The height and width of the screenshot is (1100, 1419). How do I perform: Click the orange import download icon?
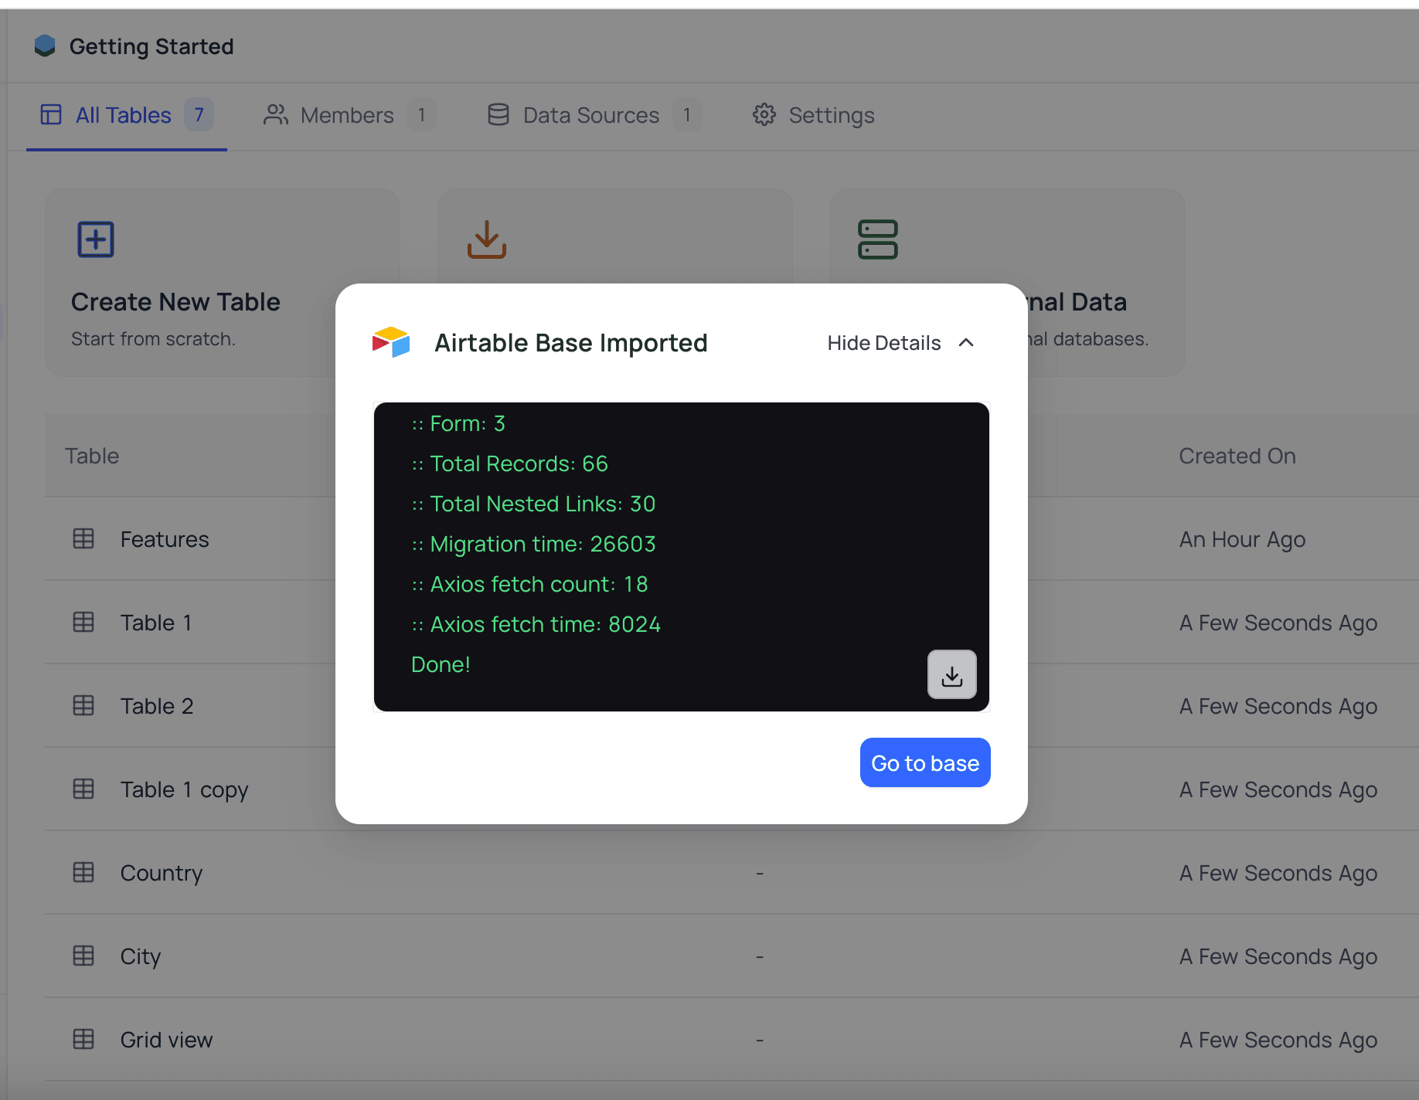coord(487,239)
